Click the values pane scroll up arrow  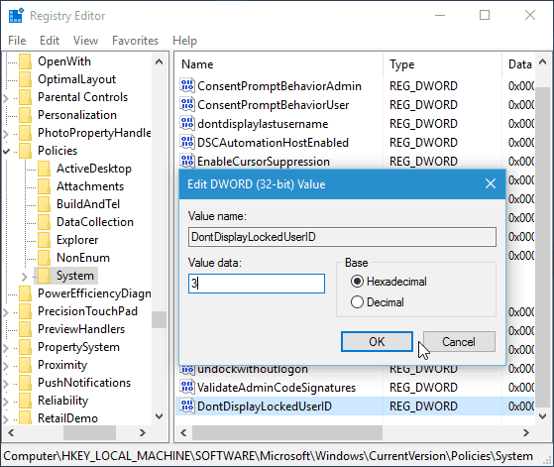tap(542, 62)
